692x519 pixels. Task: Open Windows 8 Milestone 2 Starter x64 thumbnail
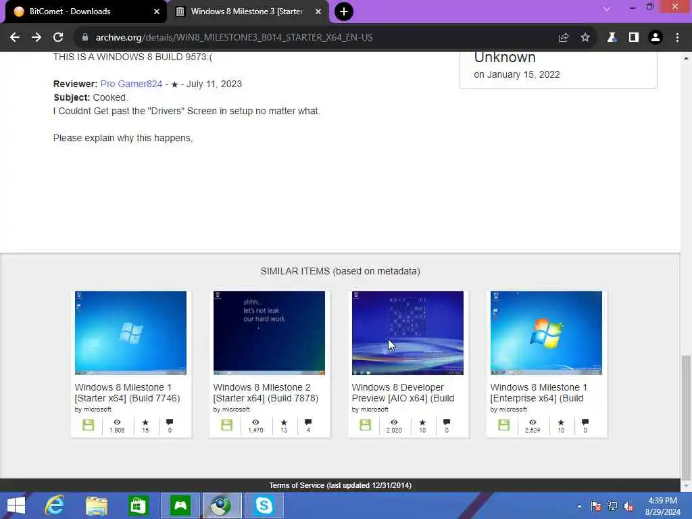point(269,332)
